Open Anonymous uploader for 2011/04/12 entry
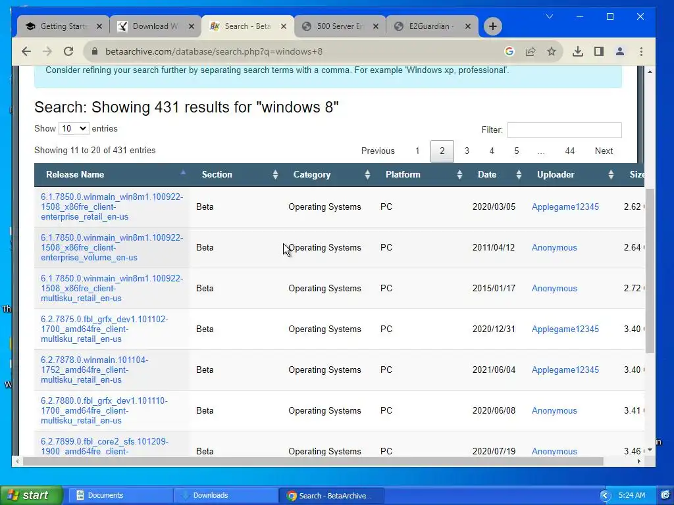 (554, 248)
